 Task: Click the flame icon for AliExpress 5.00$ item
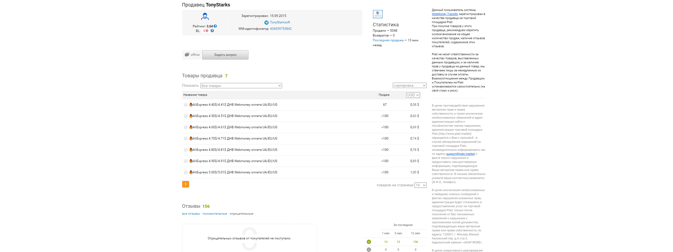pos(191,172)
